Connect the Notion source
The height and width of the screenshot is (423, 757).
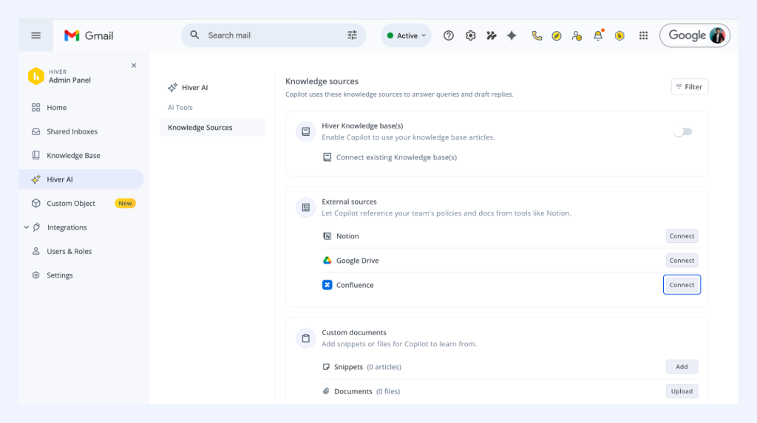coord(682,235)
